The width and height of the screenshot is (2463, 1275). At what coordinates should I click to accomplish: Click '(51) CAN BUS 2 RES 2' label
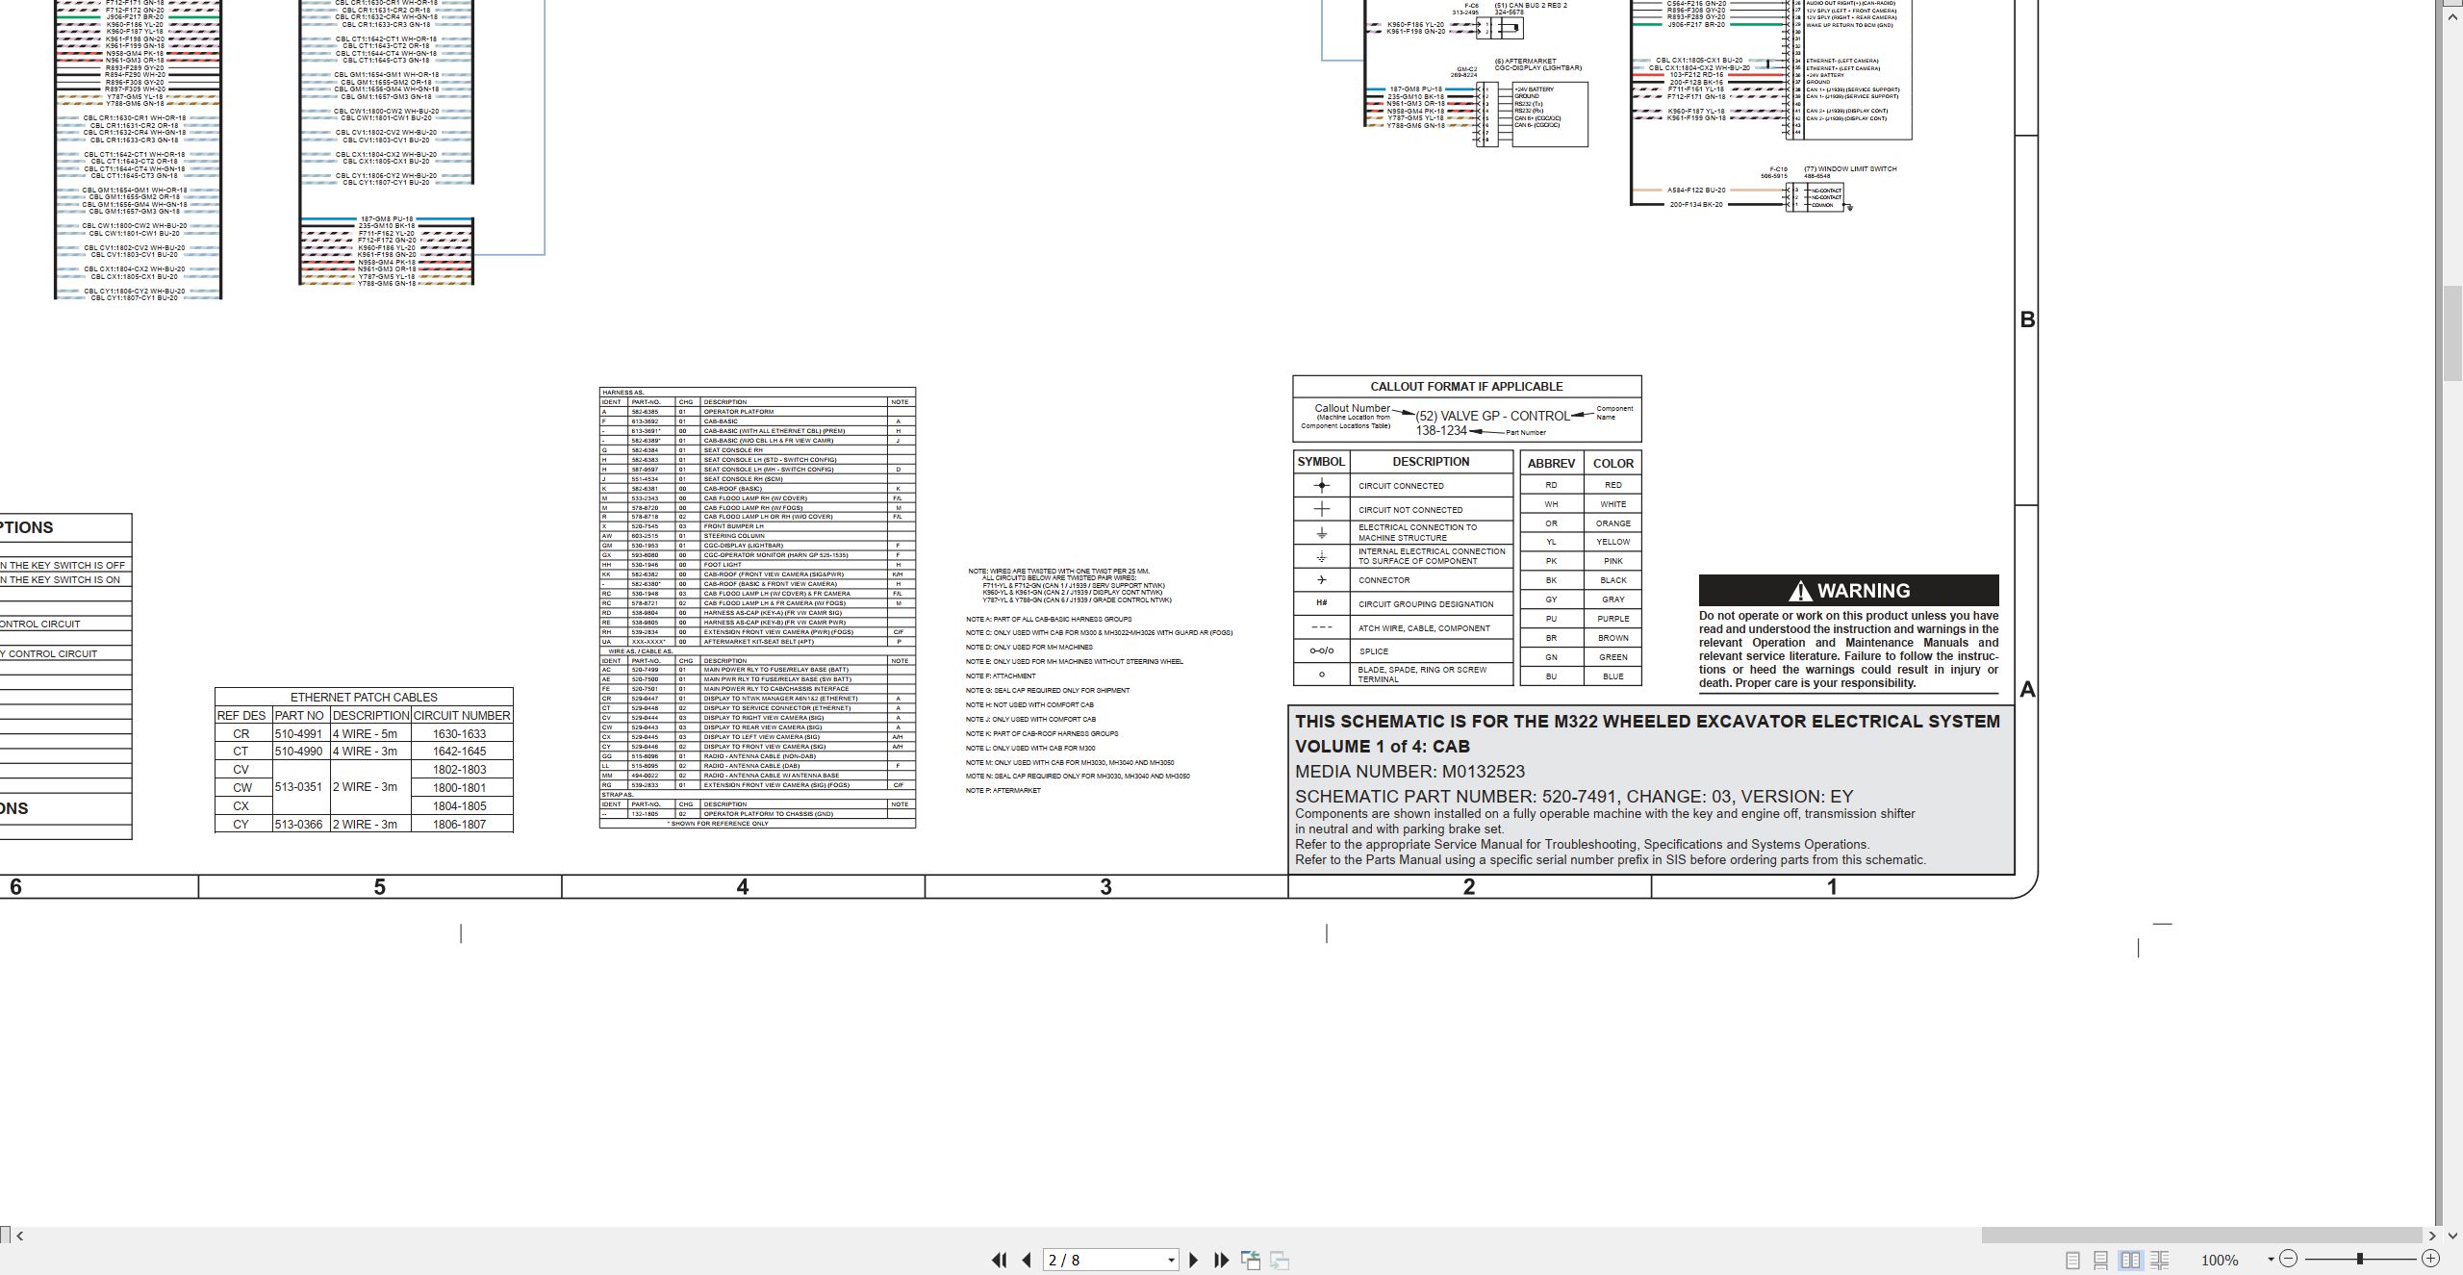(x=1531, y=6)
